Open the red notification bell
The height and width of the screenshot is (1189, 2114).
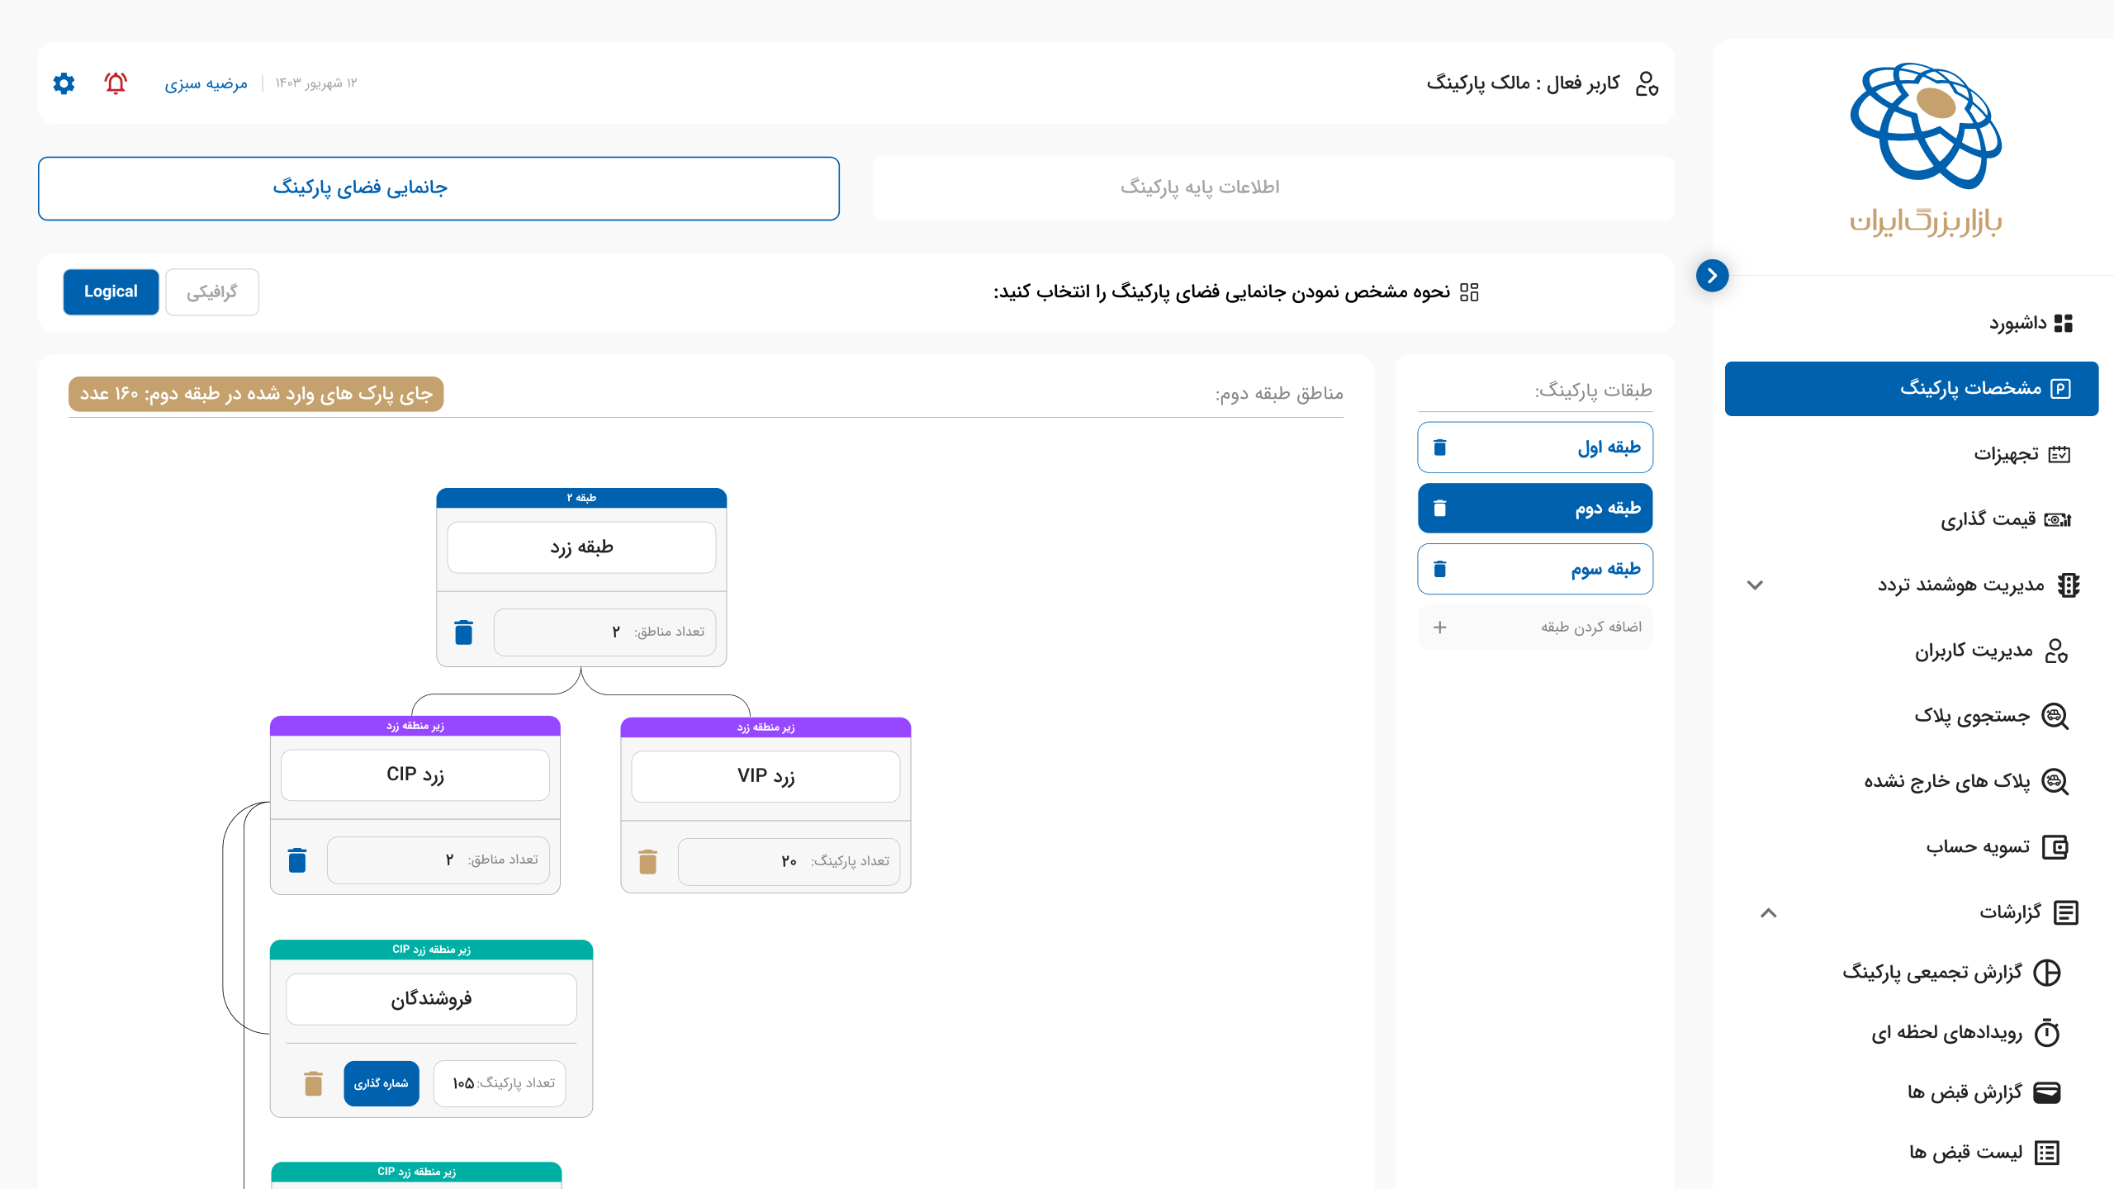tap(116, 83)
